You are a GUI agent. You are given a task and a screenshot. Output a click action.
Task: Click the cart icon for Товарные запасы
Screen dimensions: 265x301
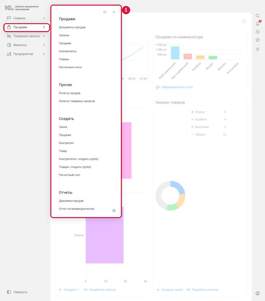pyautogui.click(x=9, y=36)
